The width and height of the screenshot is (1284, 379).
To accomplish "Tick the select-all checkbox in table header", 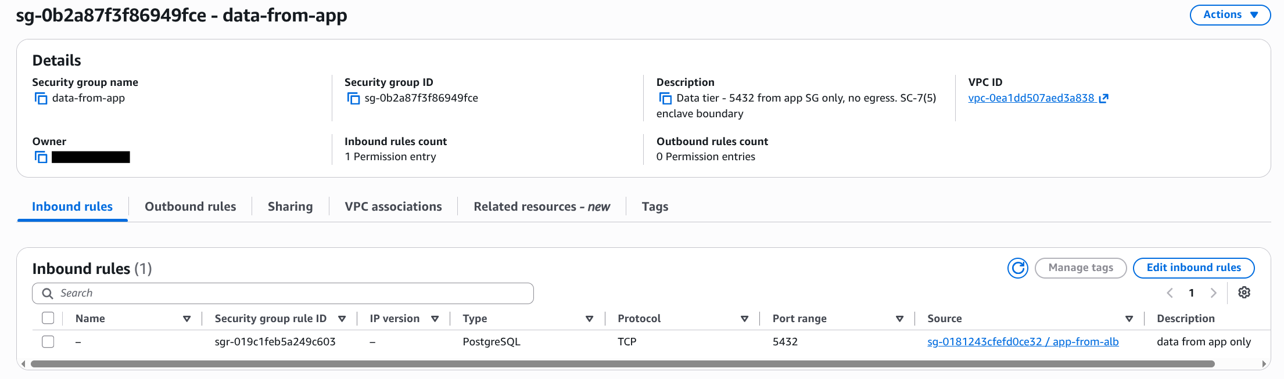I will click(48, 318).
